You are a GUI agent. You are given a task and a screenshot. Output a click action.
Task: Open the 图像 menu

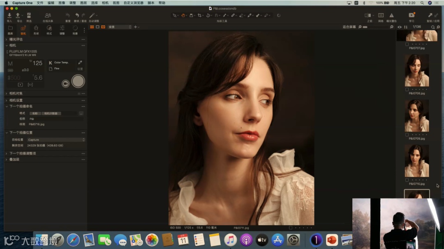[61, 3]
